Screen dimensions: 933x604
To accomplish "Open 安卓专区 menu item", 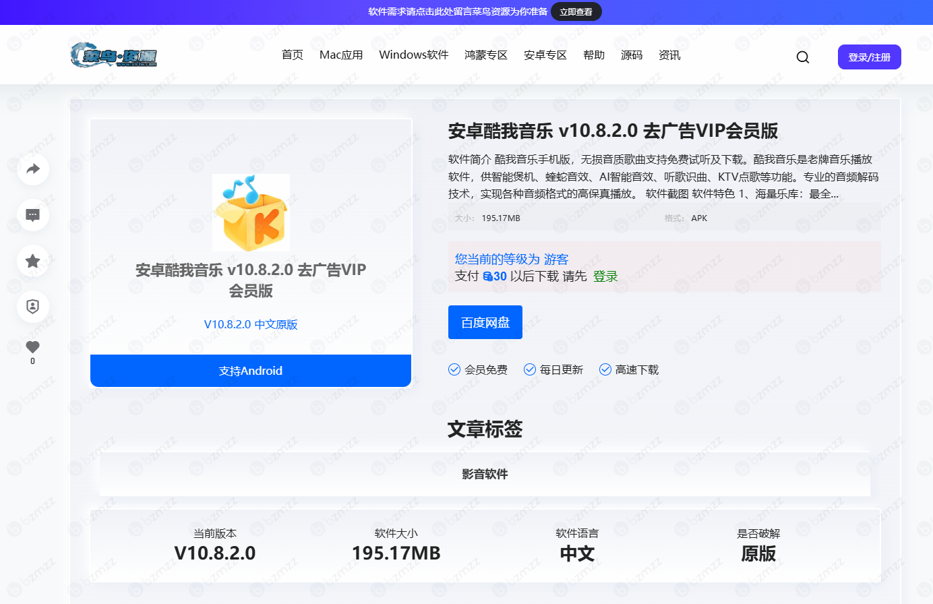I will click(x=545, y=55).
